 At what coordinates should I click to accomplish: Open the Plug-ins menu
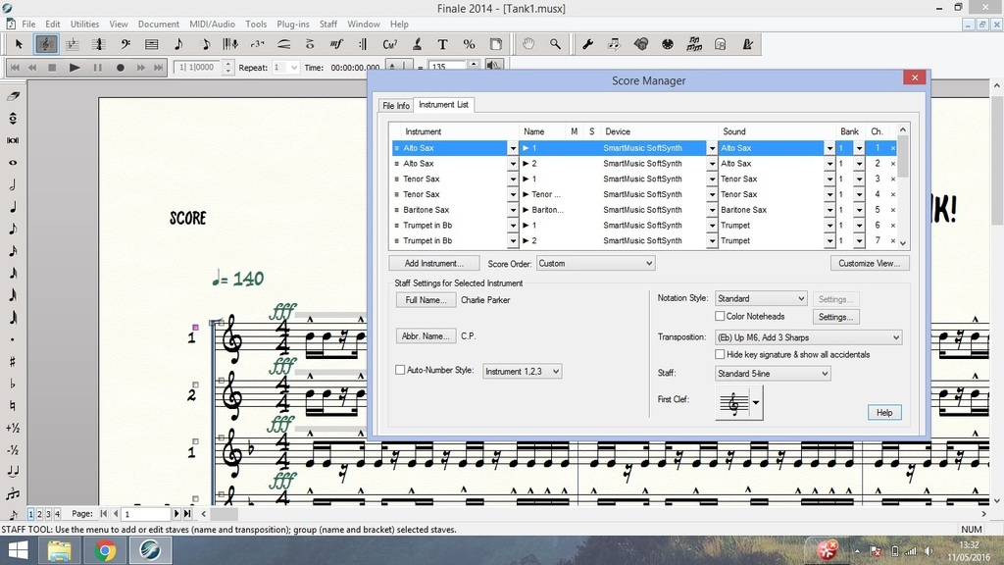pyautogui.click(x=292, y=25)
